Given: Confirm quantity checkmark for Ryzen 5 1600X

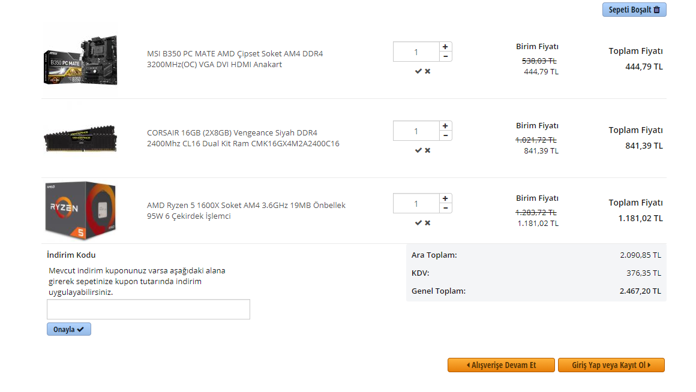Looking at the screenshot, I should [x=418, y=223].
